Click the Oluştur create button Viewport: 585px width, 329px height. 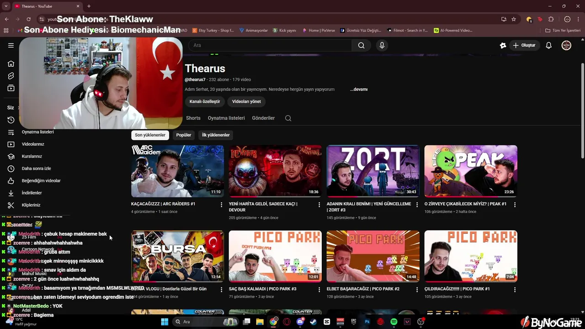click(524, 45)
